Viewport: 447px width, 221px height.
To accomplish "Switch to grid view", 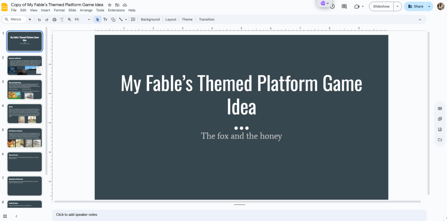I will tap(5, 216).
